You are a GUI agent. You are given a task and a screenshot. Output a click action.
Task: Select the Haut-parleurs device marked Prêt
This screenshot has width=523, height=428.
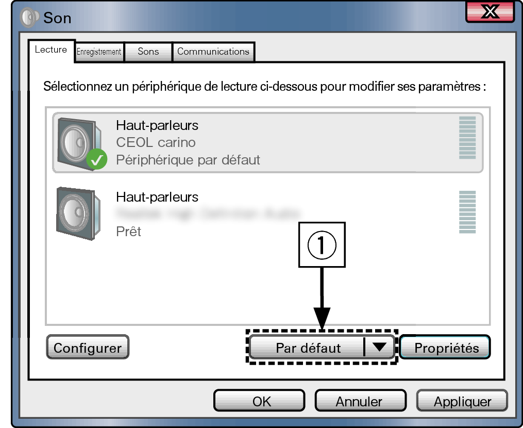coord(268,213)
